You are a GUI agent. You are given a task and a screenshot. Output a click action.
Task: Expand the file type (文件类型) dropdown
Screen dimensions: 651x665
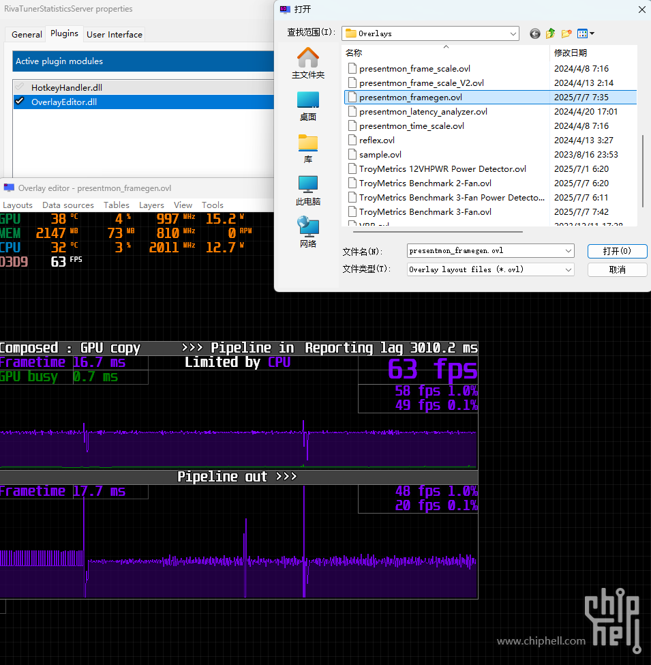(569, 269)
